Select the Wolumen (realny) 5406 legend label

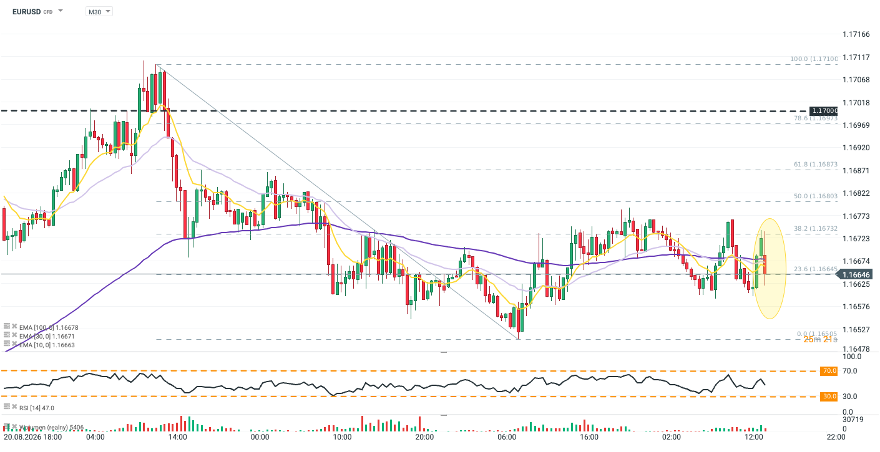(x=51, y=428)
